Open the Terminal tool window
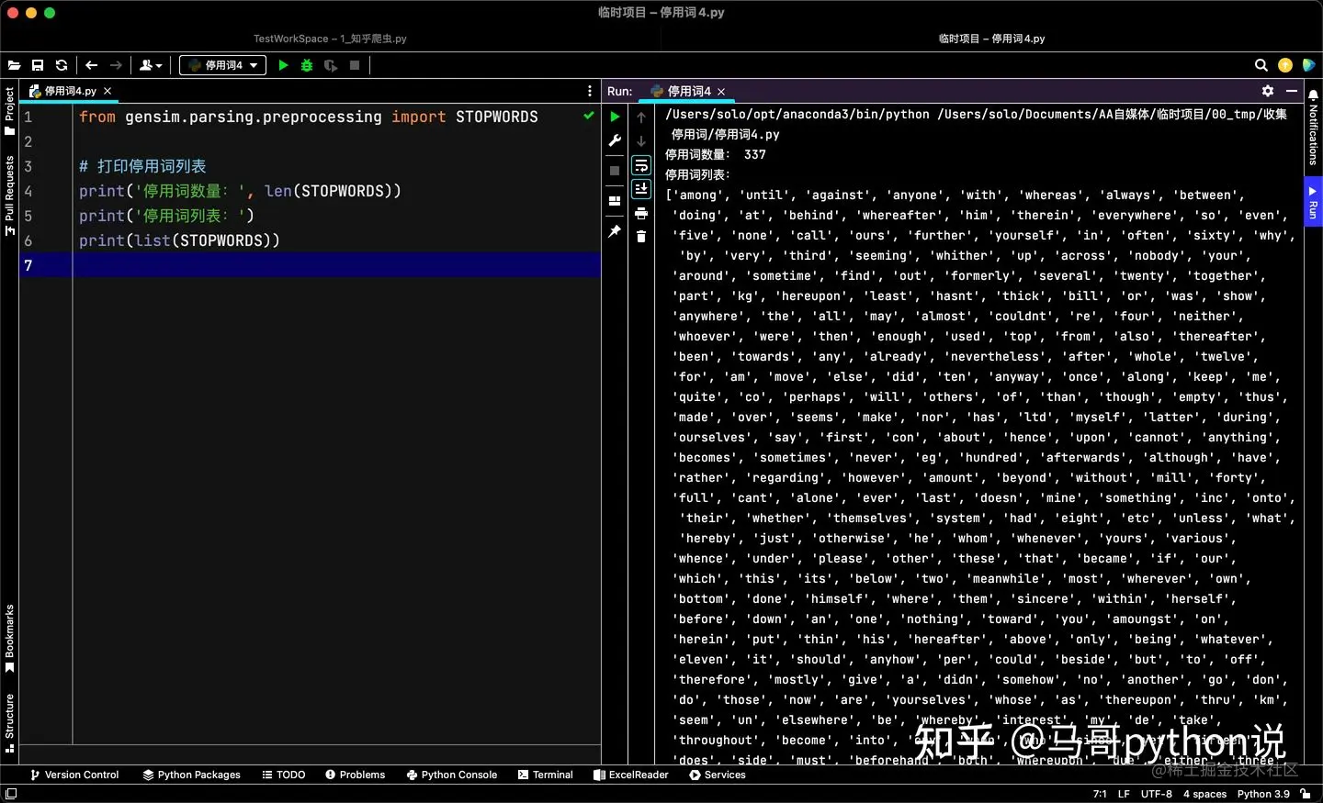 [545, 775]
